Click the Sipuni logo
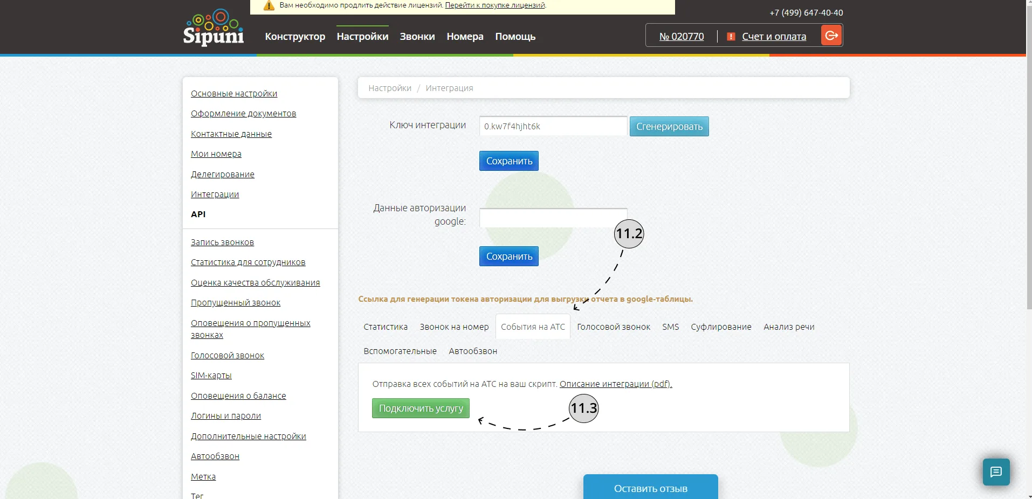 pyautogui.click(x=214, y=27)
